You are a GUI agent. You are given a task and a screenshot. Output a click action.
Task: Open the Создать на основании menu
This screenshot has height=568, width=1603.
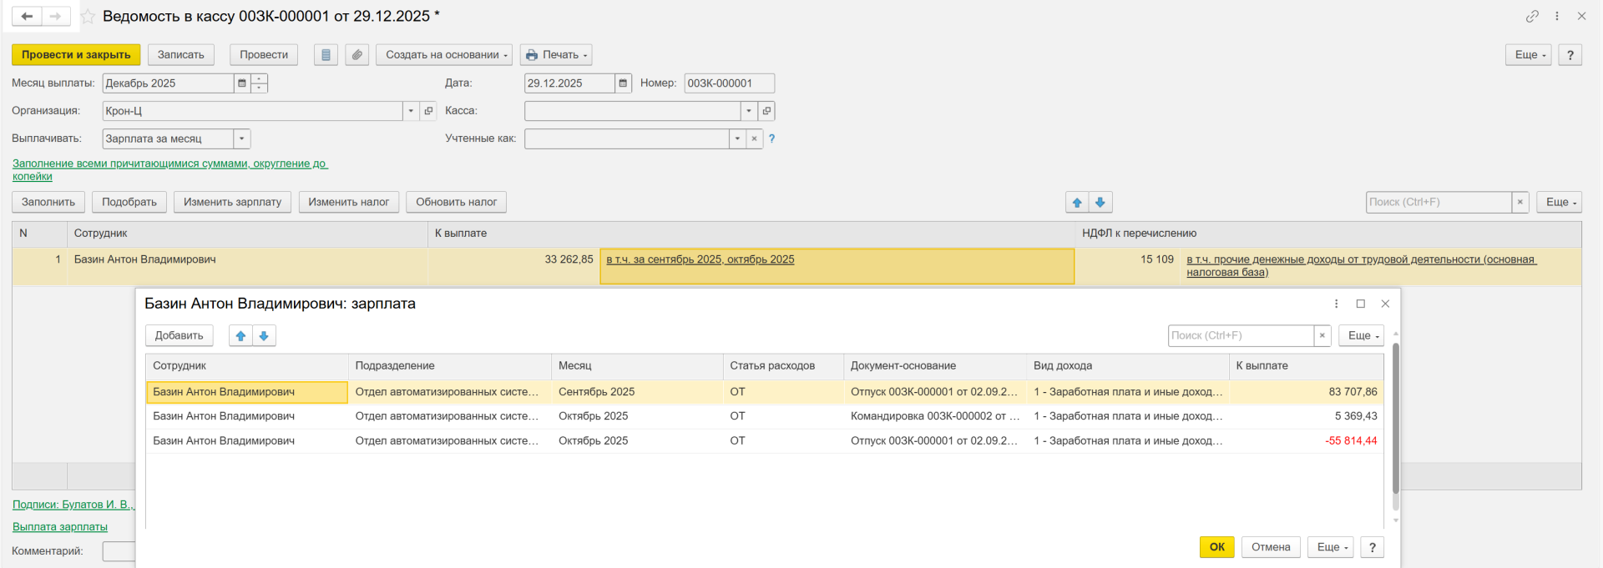click(446, 55)
